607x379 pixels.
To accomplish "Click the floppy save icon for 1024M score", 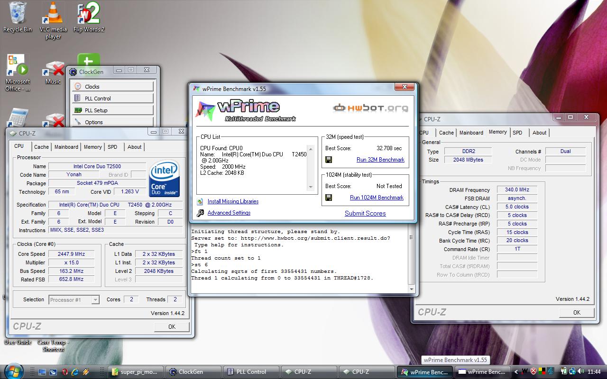I will tap(329, 198).
